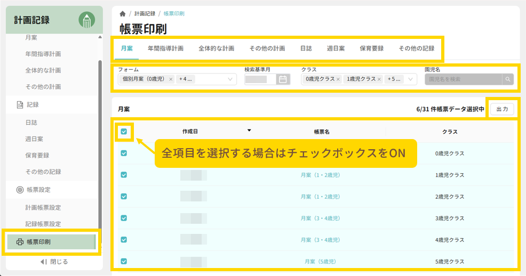Collapse the sidebar with 閉じる
This screenshot has width=526, height=276.
(x=54, y=262)
